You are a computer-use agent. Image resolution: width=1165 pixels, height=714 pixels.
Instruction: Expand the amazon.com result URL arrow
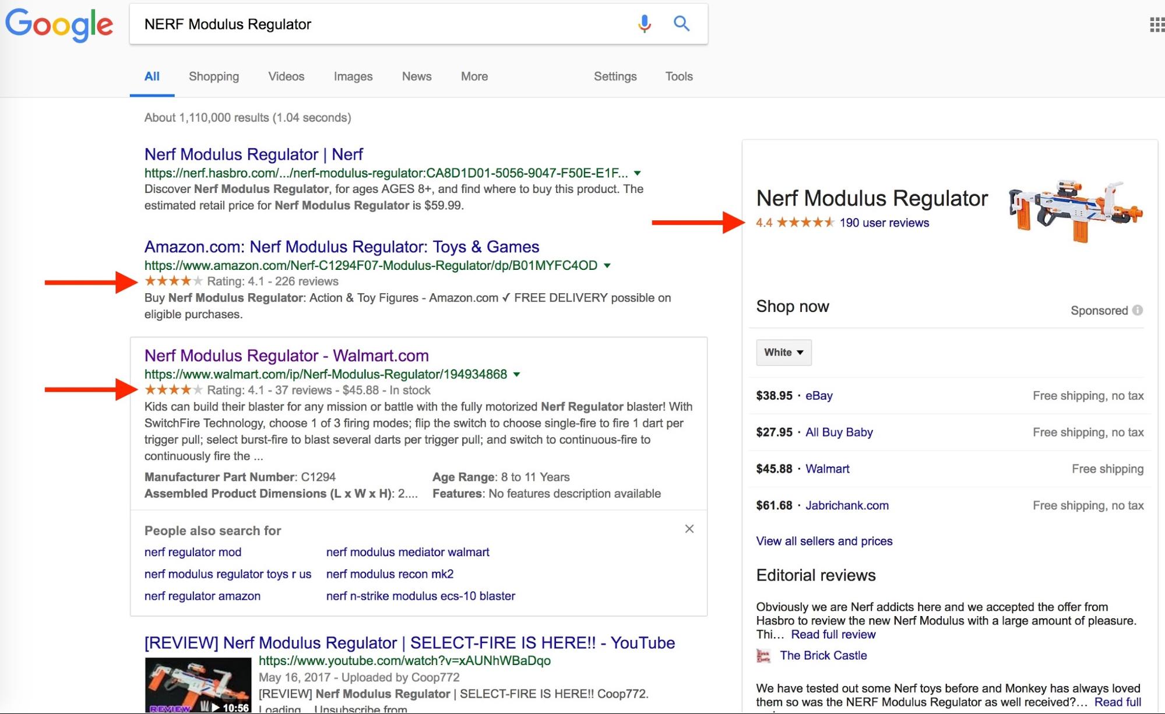pyautogui.click(x=607, y=266)
